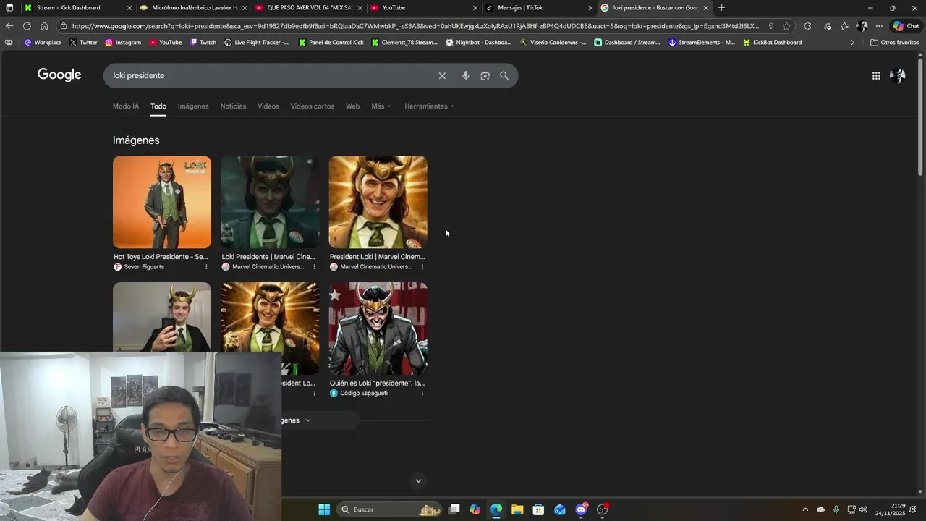This screenshot has height=521, width=926.
Task: Switch to Modo IA tab
Action: [x=126, y=106]
